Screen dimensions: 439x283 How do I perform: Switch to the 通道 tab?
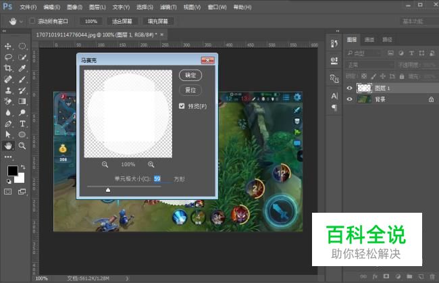[369, 40]
